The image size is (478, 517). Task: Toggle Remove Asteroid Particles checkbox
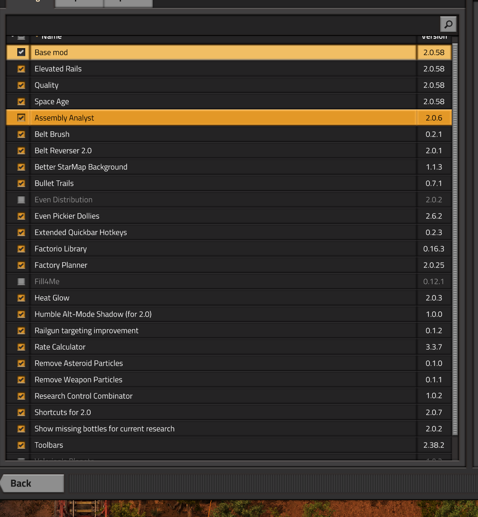click(21, 363)
